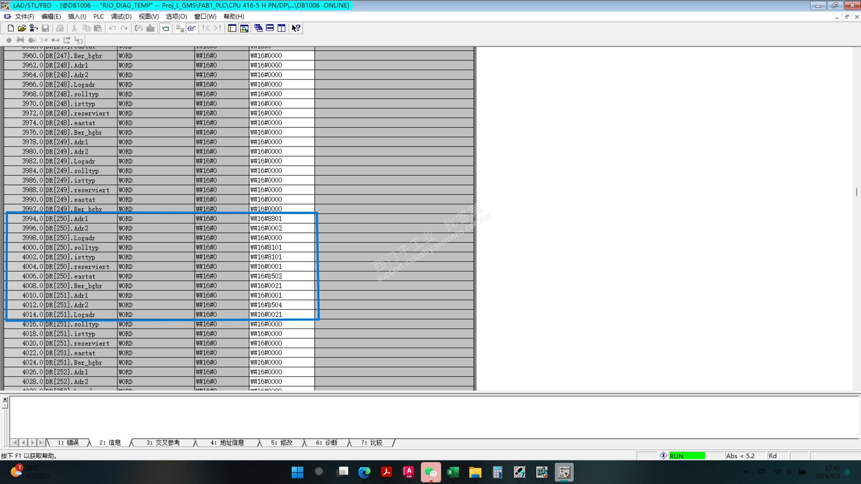
Task: Toggle the Details view toolbar button
Action: tap(244, 28)
